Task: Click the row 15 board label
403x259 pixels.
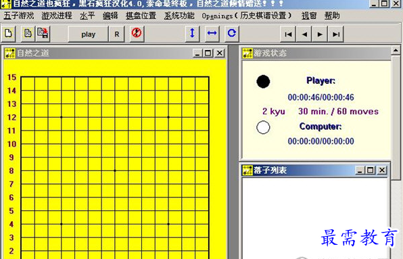Action: pyautogui.click(x=11, y=77)
